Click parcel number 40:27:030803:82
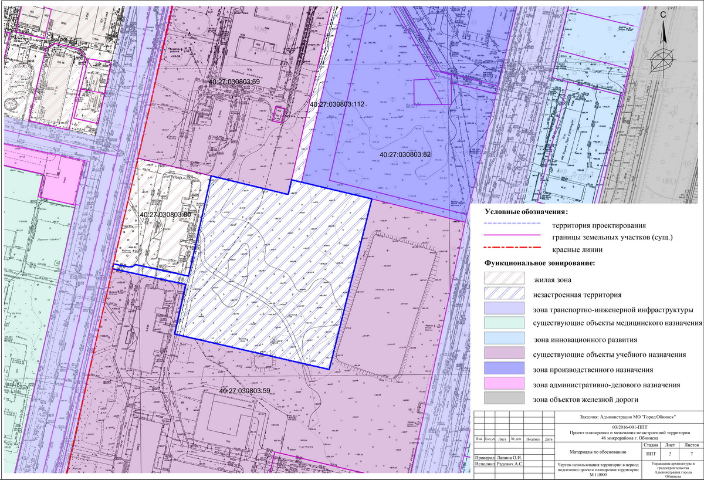704x480 pixels. coord(405,155)
